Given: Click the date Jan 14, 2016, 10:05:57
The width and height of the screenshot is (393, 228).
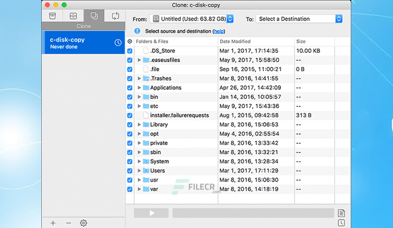Looking at the screenshot, I should [250, 97].
